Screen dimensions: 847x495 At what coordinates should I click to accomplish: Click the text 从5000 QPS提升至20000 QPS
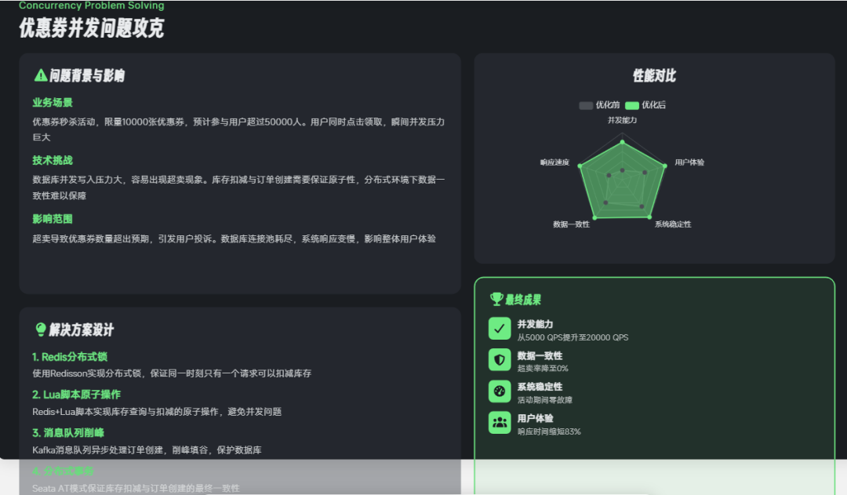point(573,337)
